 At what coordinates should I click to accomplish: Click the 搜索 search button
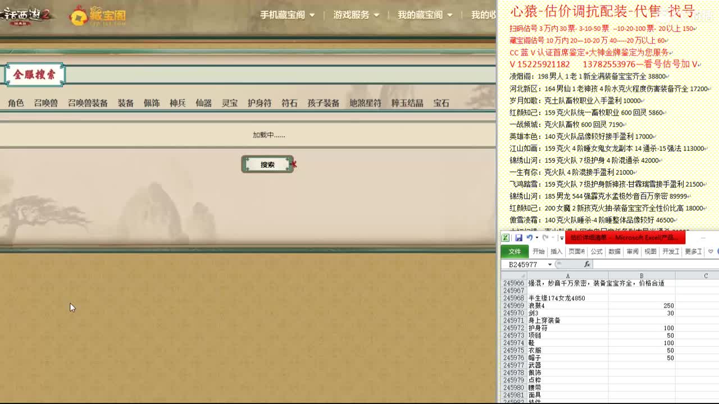pos(267,164)
